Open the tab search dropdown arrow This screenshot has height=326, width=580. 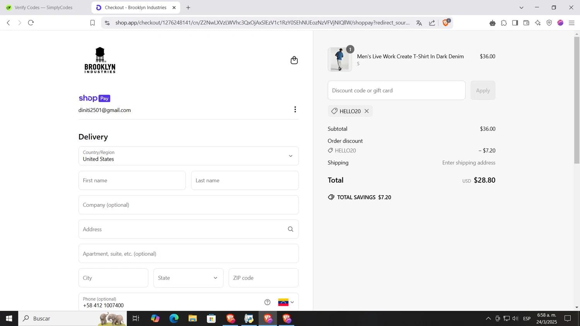pyautogui.click(x=521, y=7)
